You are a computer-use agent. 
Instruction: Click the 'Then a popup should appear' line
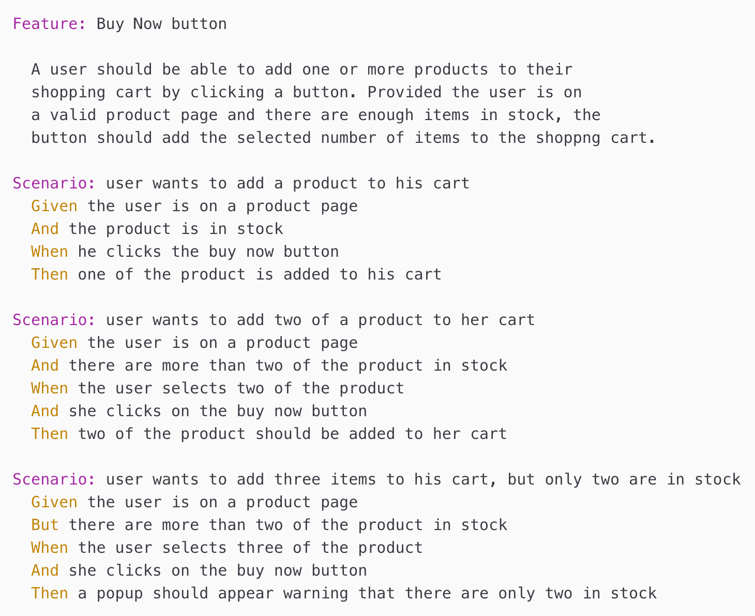[344, 593]
